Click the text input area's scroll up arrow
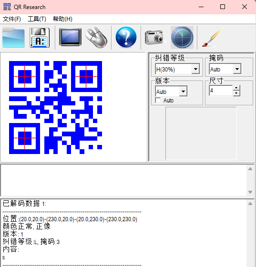256x267 pixels. pos(250,169)
